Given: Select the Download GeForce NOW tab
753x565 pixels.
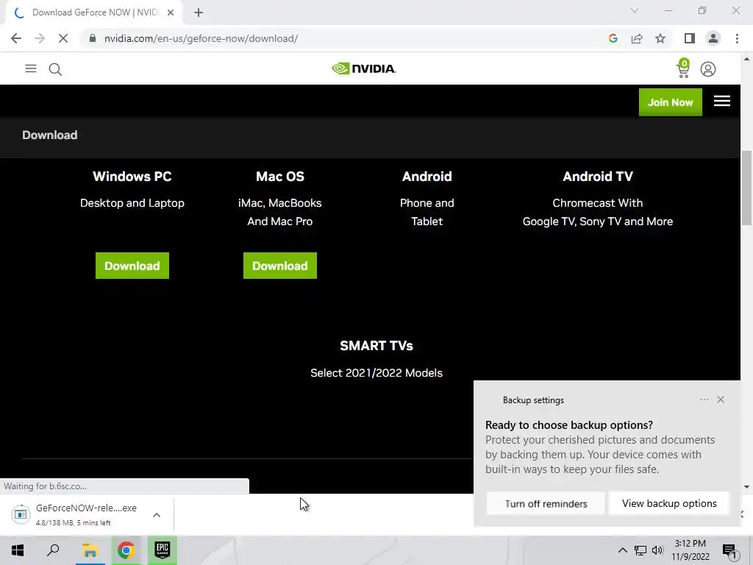Looking at the screenshot, I should click(x=93, y=13).
